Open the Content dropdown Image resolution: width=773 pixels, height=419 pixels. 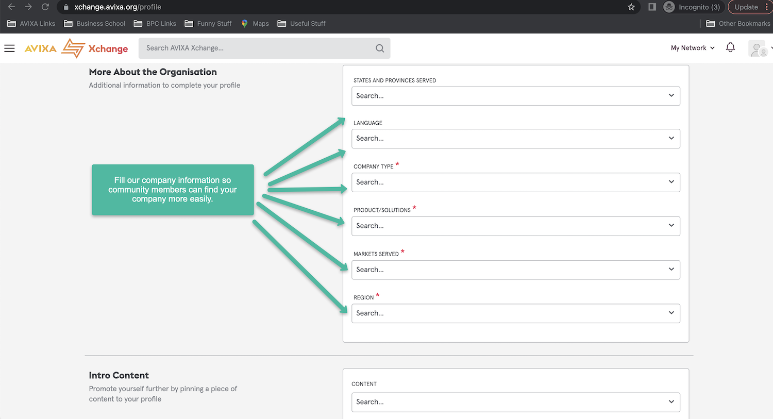coord(516,402)
